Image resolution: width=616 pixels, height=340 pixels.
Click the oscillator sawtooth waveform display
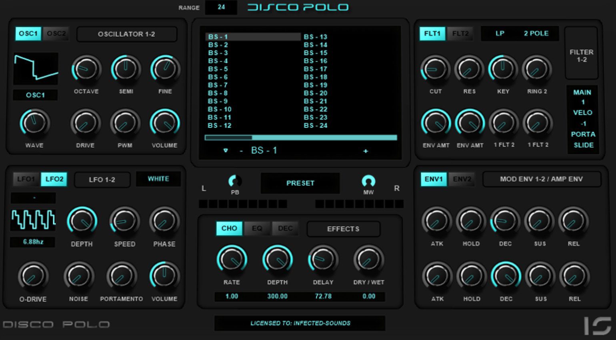[36, 68]
